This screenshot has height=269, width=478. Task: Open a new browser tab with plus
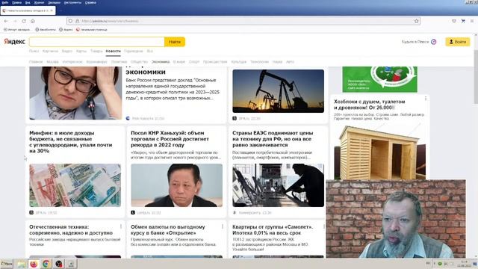(60, 10)
